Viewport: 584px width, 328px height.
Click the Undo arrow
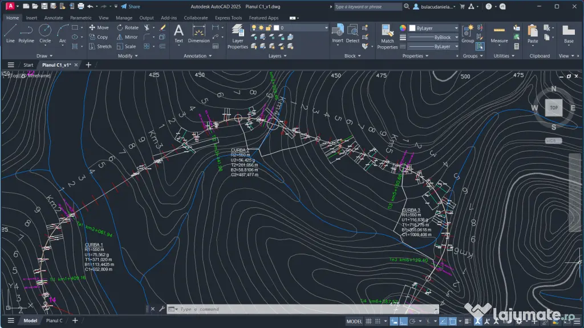(90, 6)
